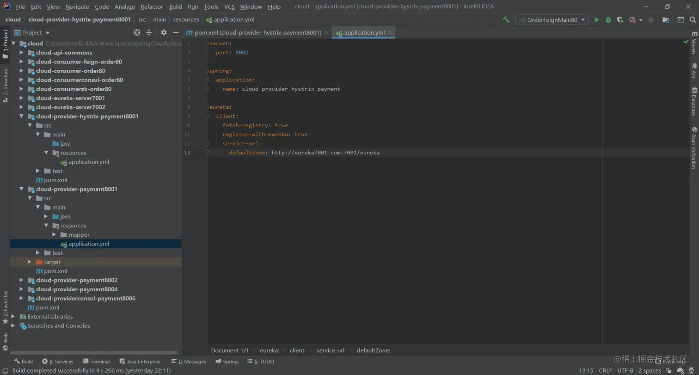Click line:column 13:15 indicator
Screen dimensions: 699x375
(x=586, y=370)
